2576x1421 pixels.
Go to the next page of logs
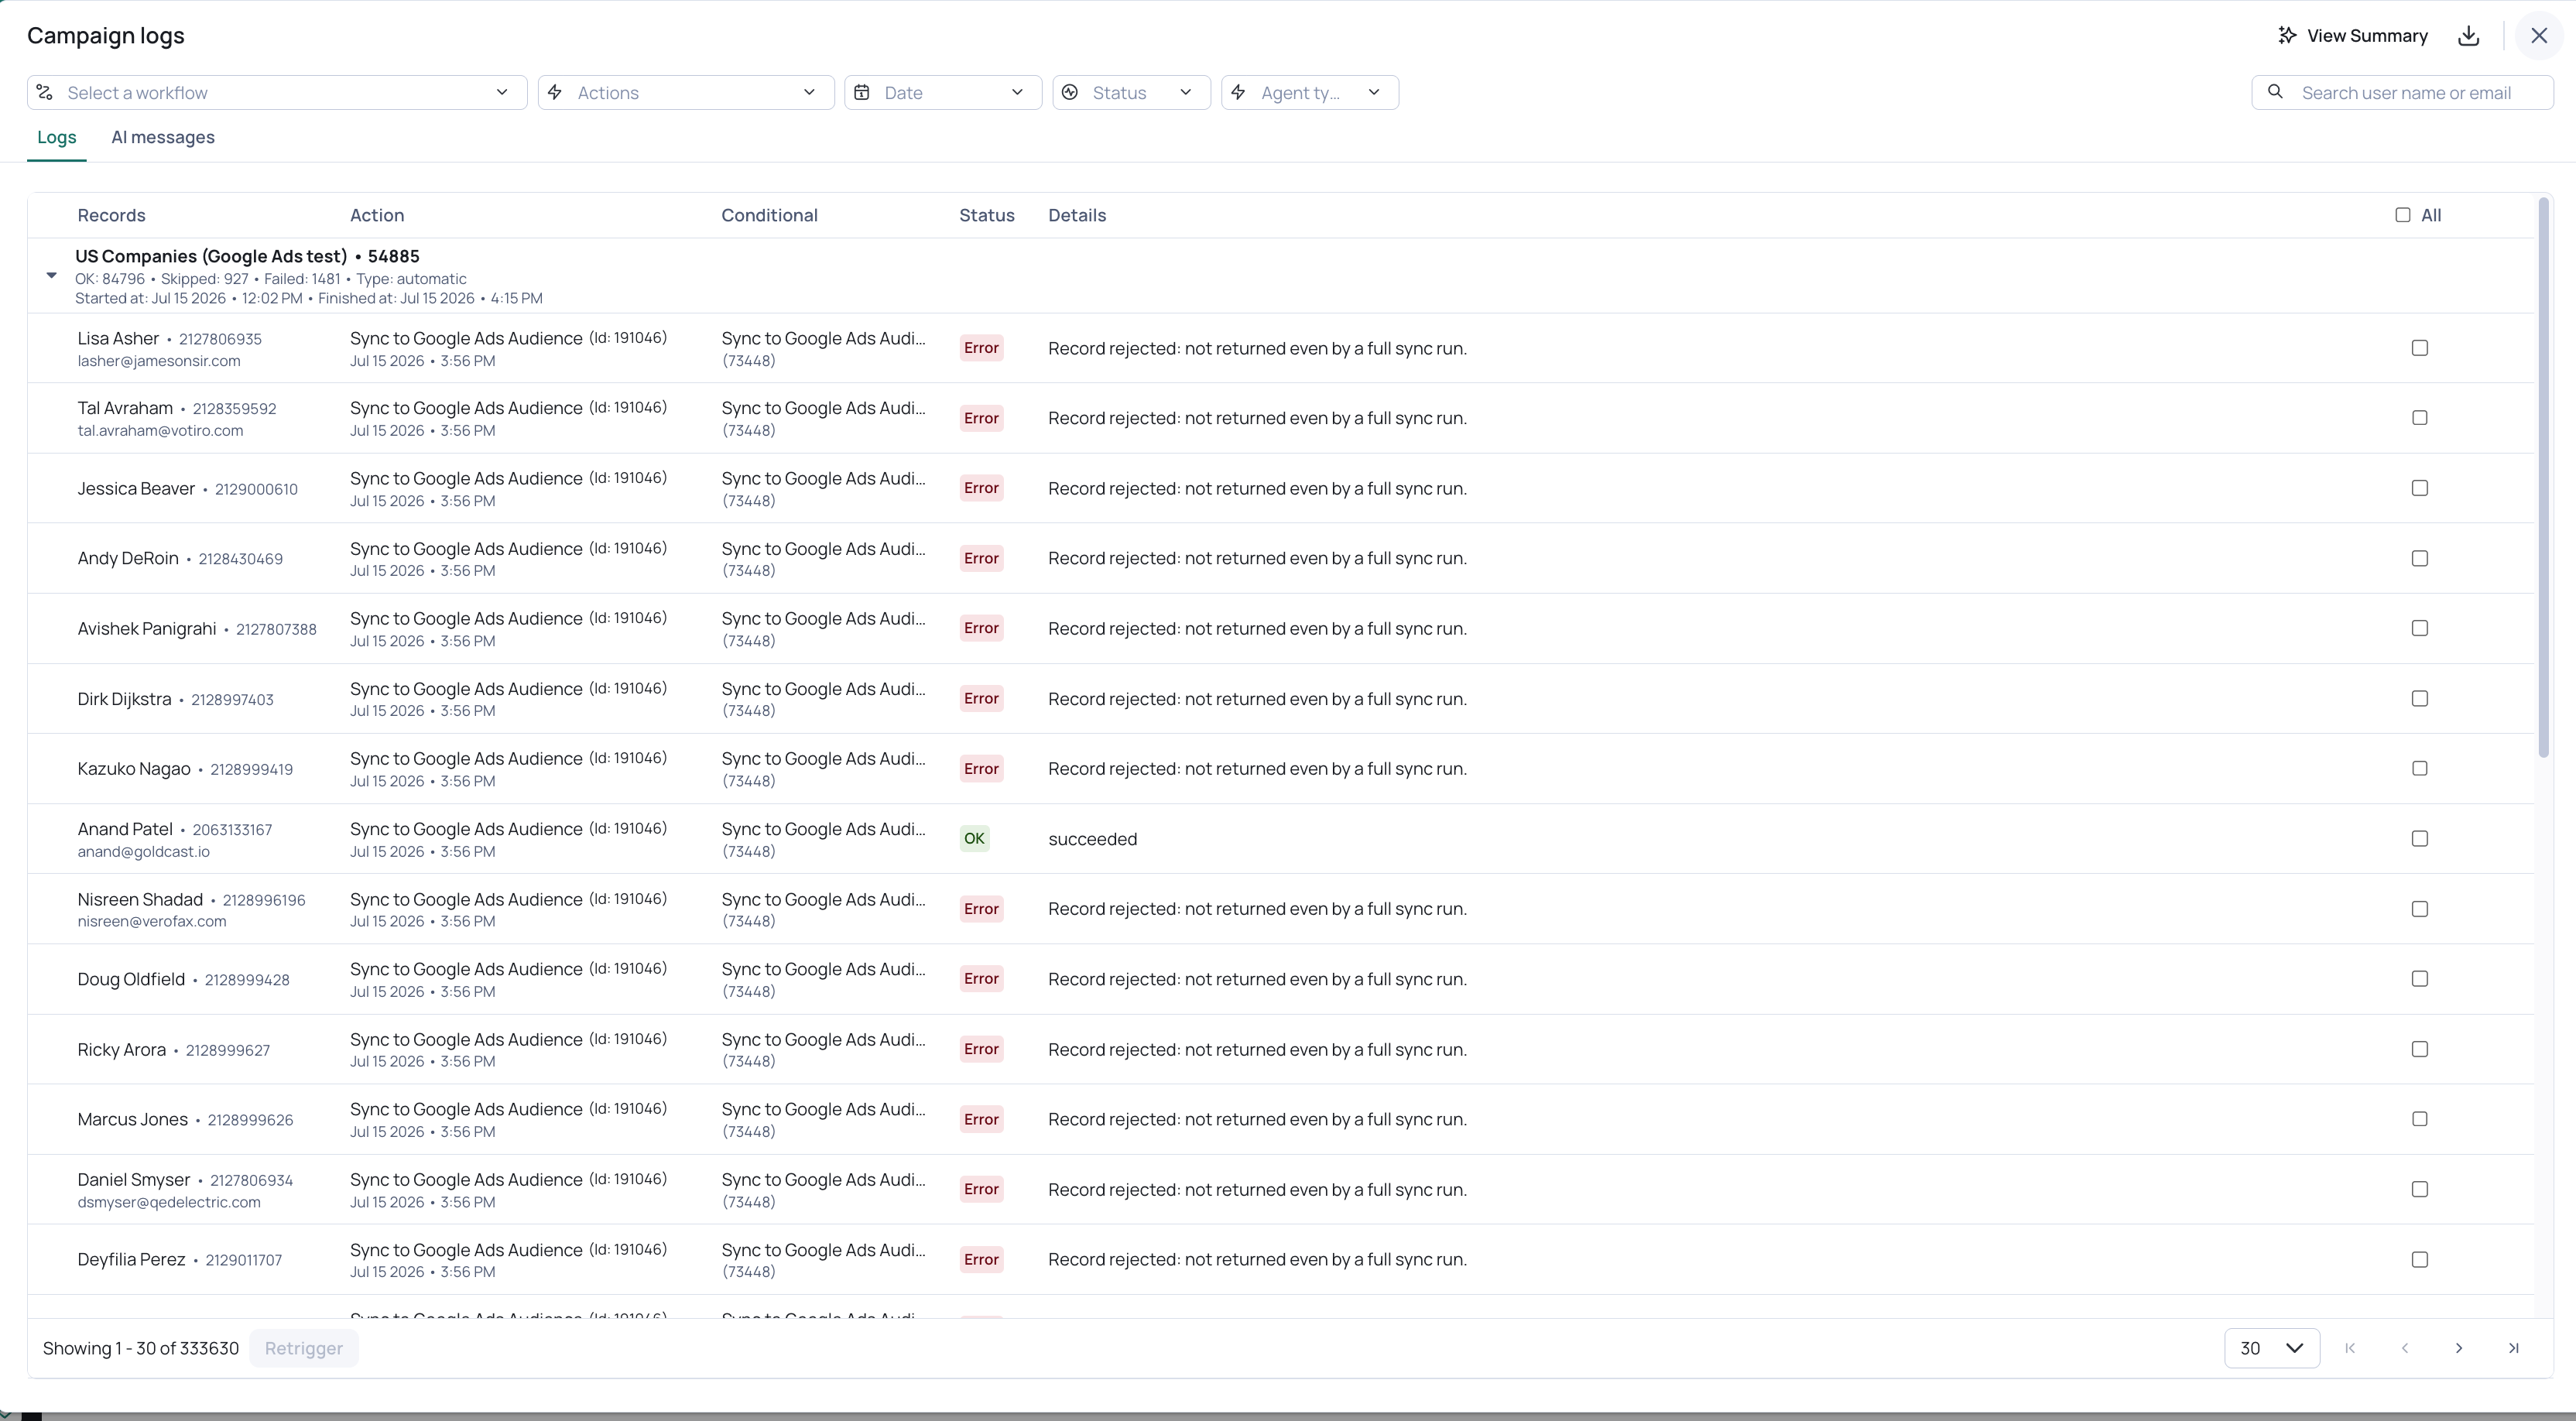pos(2459,1348)
